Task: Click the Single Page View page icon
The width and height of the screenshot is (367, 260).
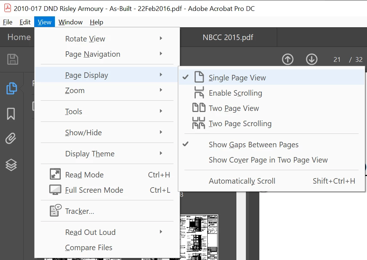Action: [199, 77]
